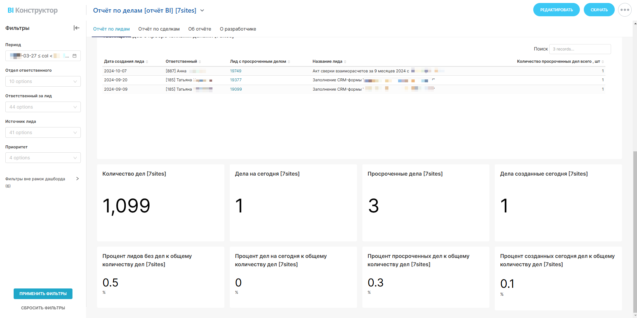Click calendar icon in Период field

(74, 56)
